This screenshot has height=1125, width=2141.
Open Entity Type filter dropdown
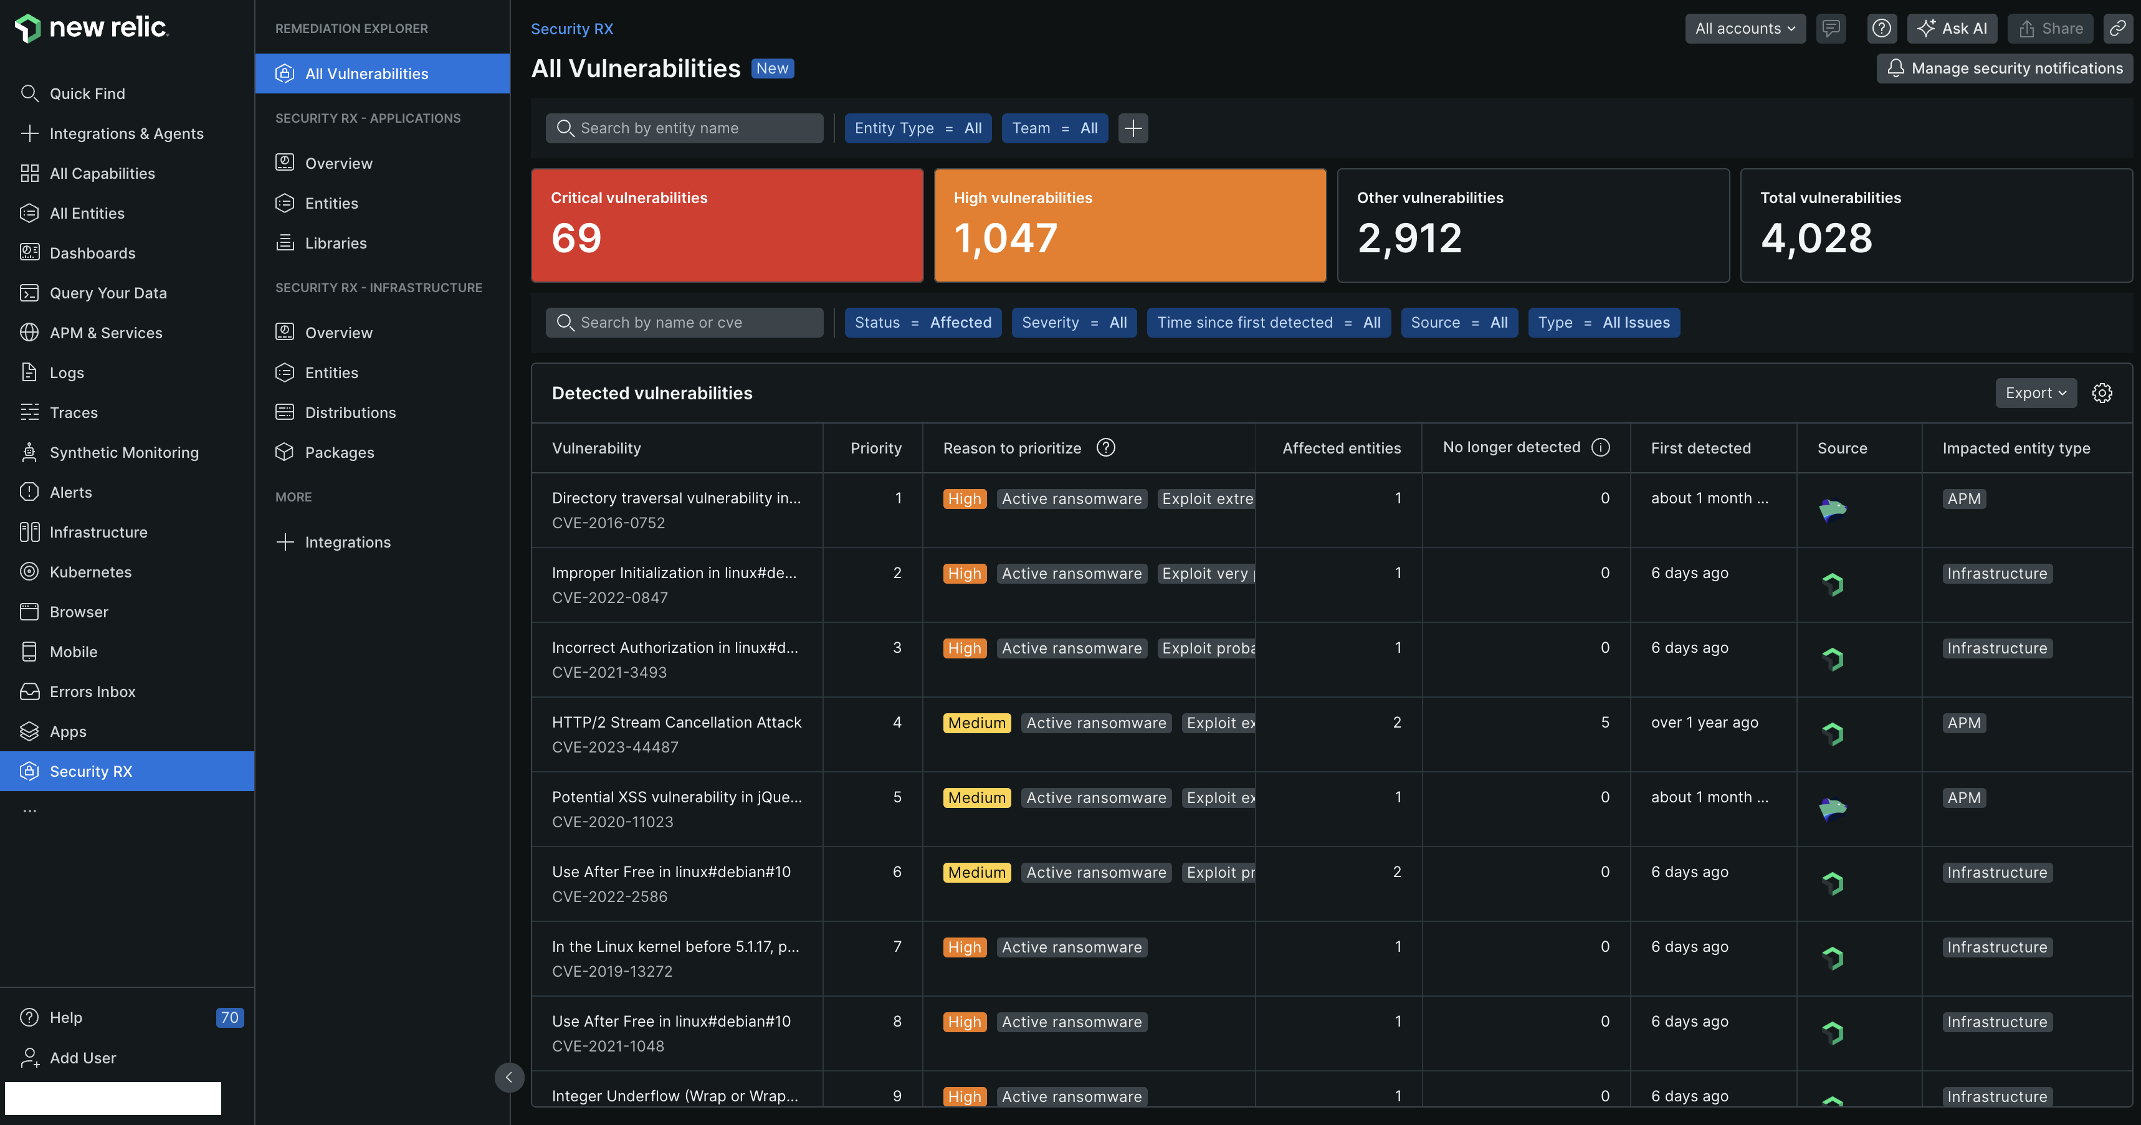(x=918, y=128)
